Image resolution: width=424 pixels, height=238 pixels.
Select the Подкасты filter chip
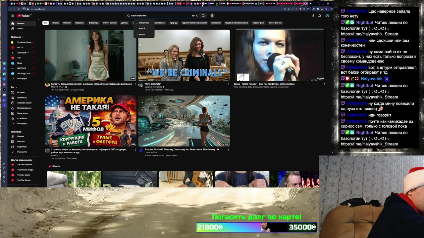click(x=80, y=23)
